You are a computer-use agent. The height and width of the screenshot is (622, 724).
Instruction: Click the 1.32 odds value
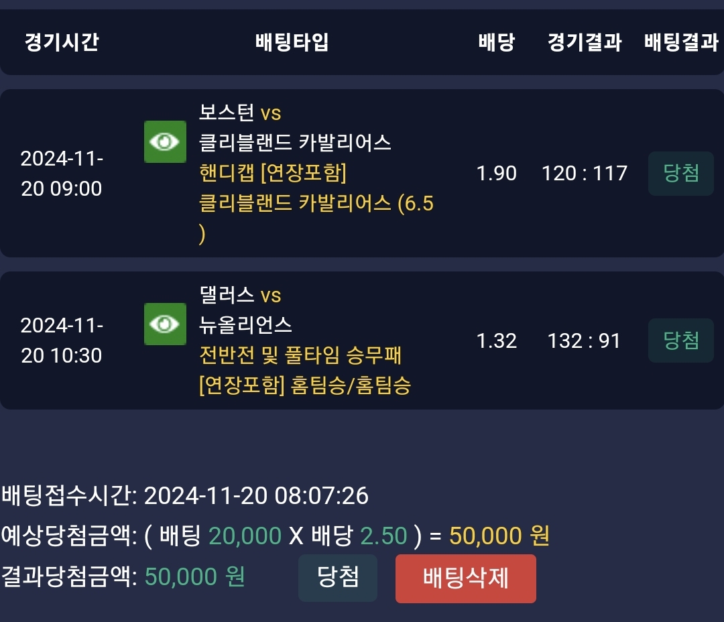click(x=496, y=341)
